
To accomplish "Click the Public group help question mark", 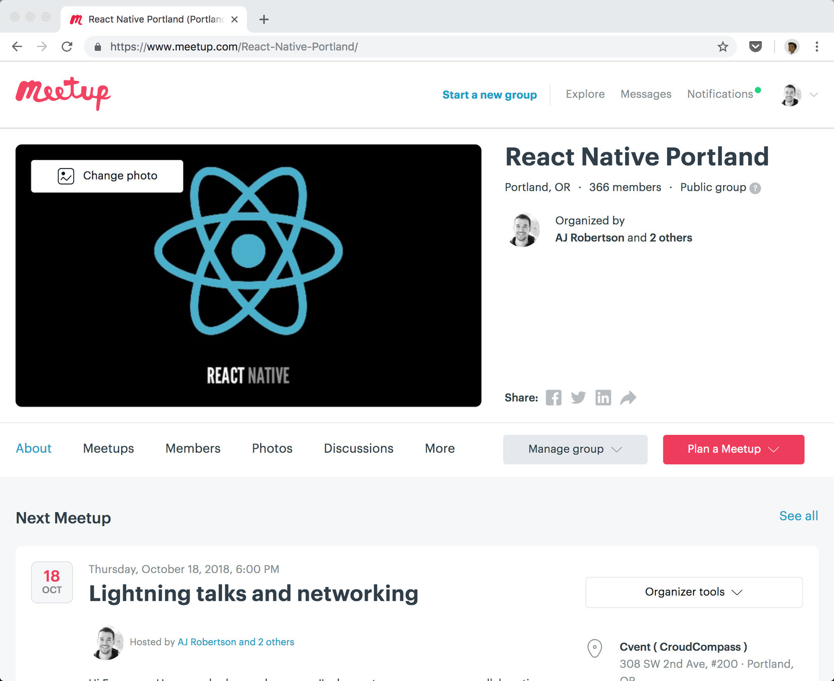I will [755, 188].
